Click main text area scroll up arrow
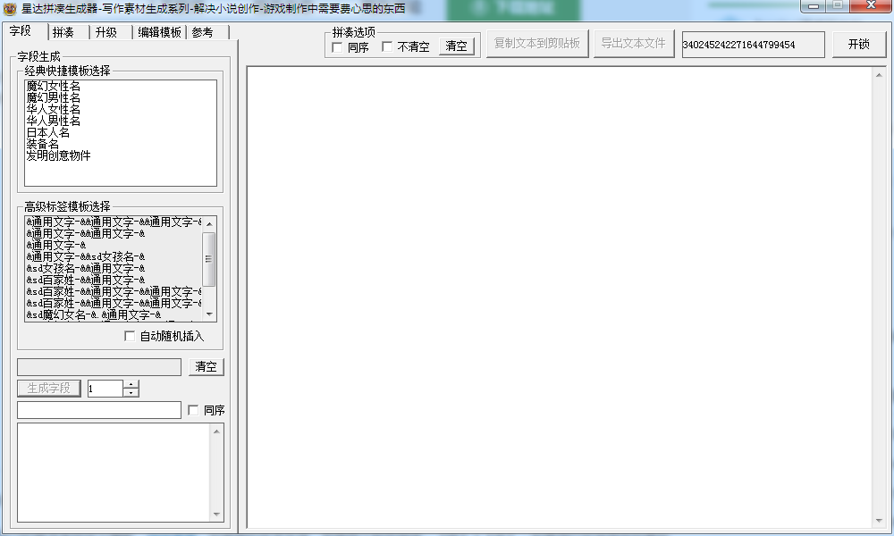This screenshot has height=536, width=894. tap(879, 75)
